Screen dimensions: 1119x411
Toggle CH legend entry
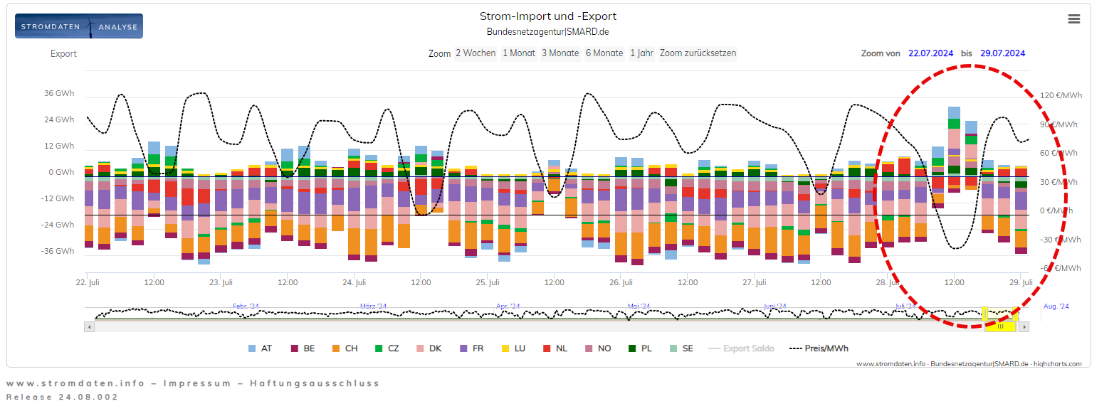pyautogui.click(x=345, y=348)
